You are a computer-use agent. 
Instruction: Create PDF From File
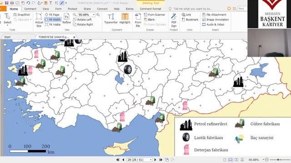138,20
